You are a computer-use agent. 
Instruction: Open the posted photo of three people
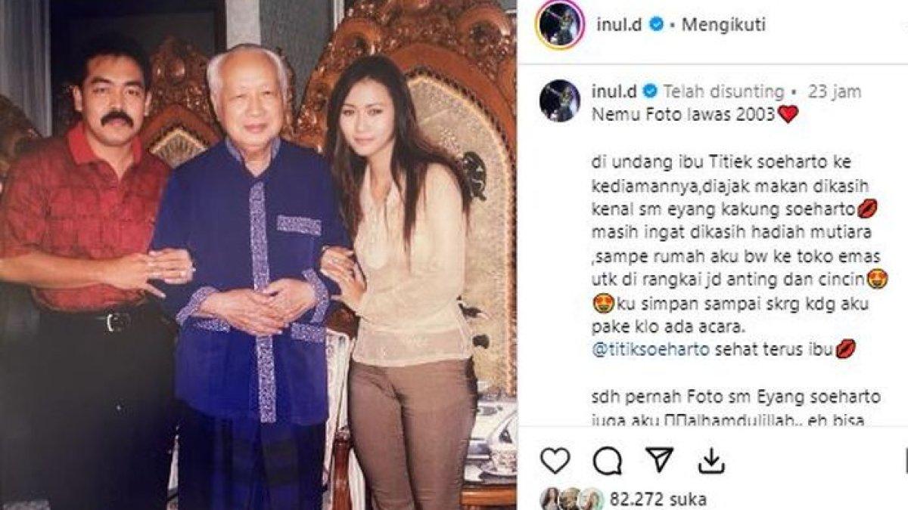[x=258, y=255]
